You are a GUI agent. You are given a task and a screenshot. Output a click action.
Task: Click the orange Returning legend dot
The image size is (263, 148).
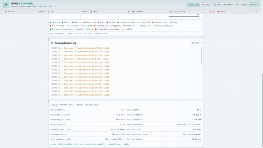pos(85,22)
